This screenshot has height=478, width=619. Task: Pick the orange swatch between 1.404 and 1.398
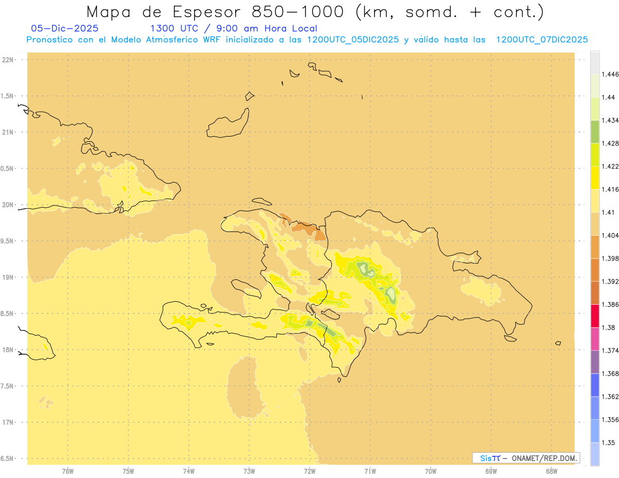click(x=595, y=246)
